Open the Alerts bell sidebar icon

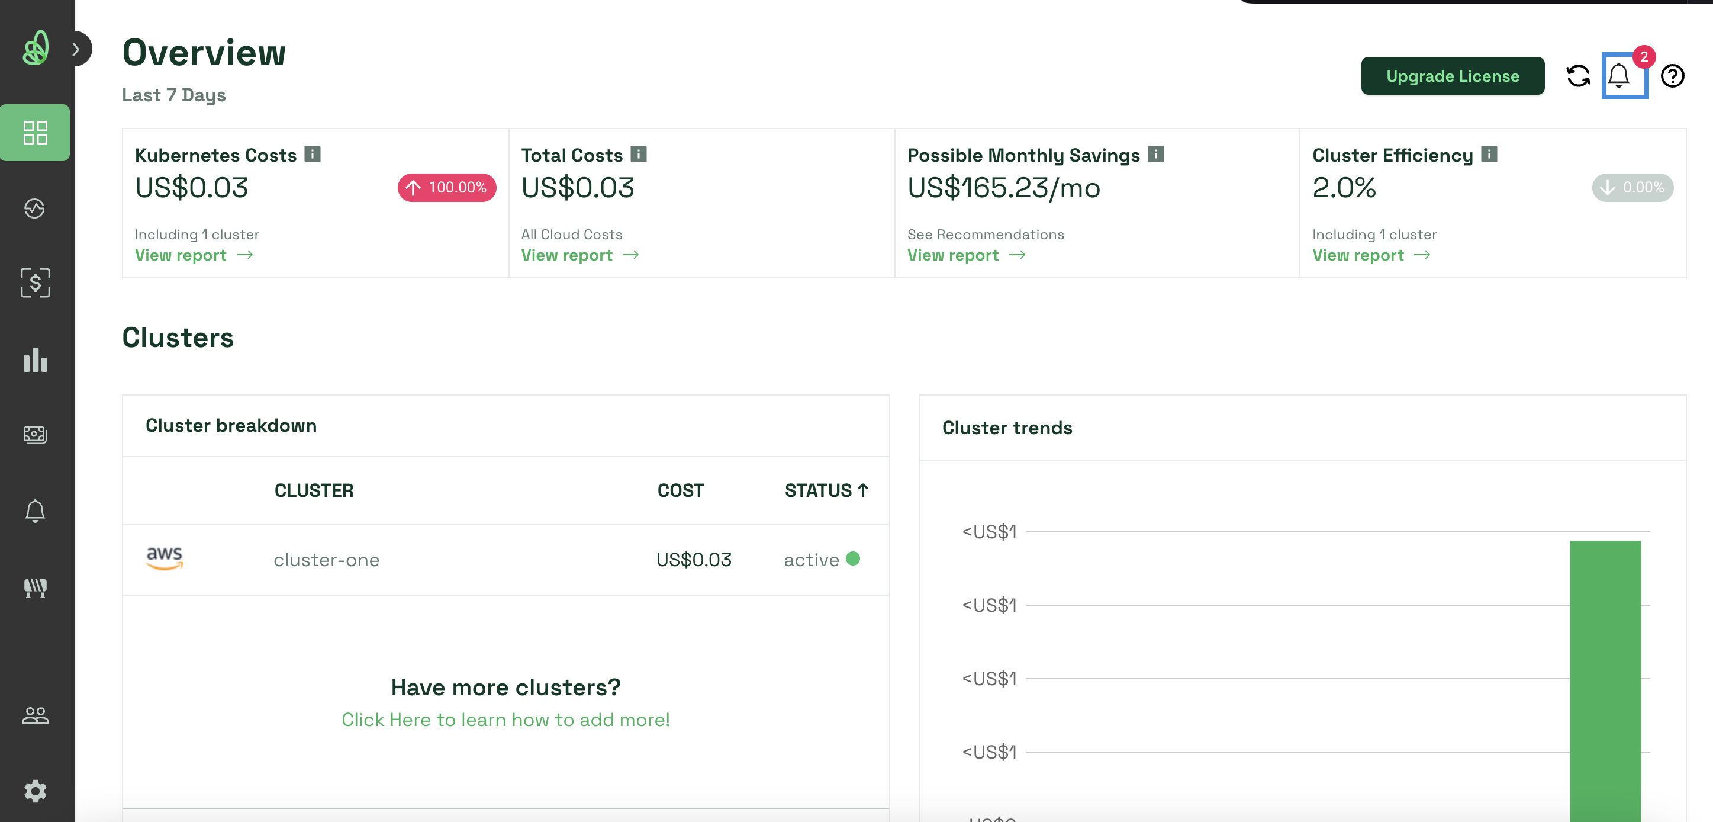(36, 510)
